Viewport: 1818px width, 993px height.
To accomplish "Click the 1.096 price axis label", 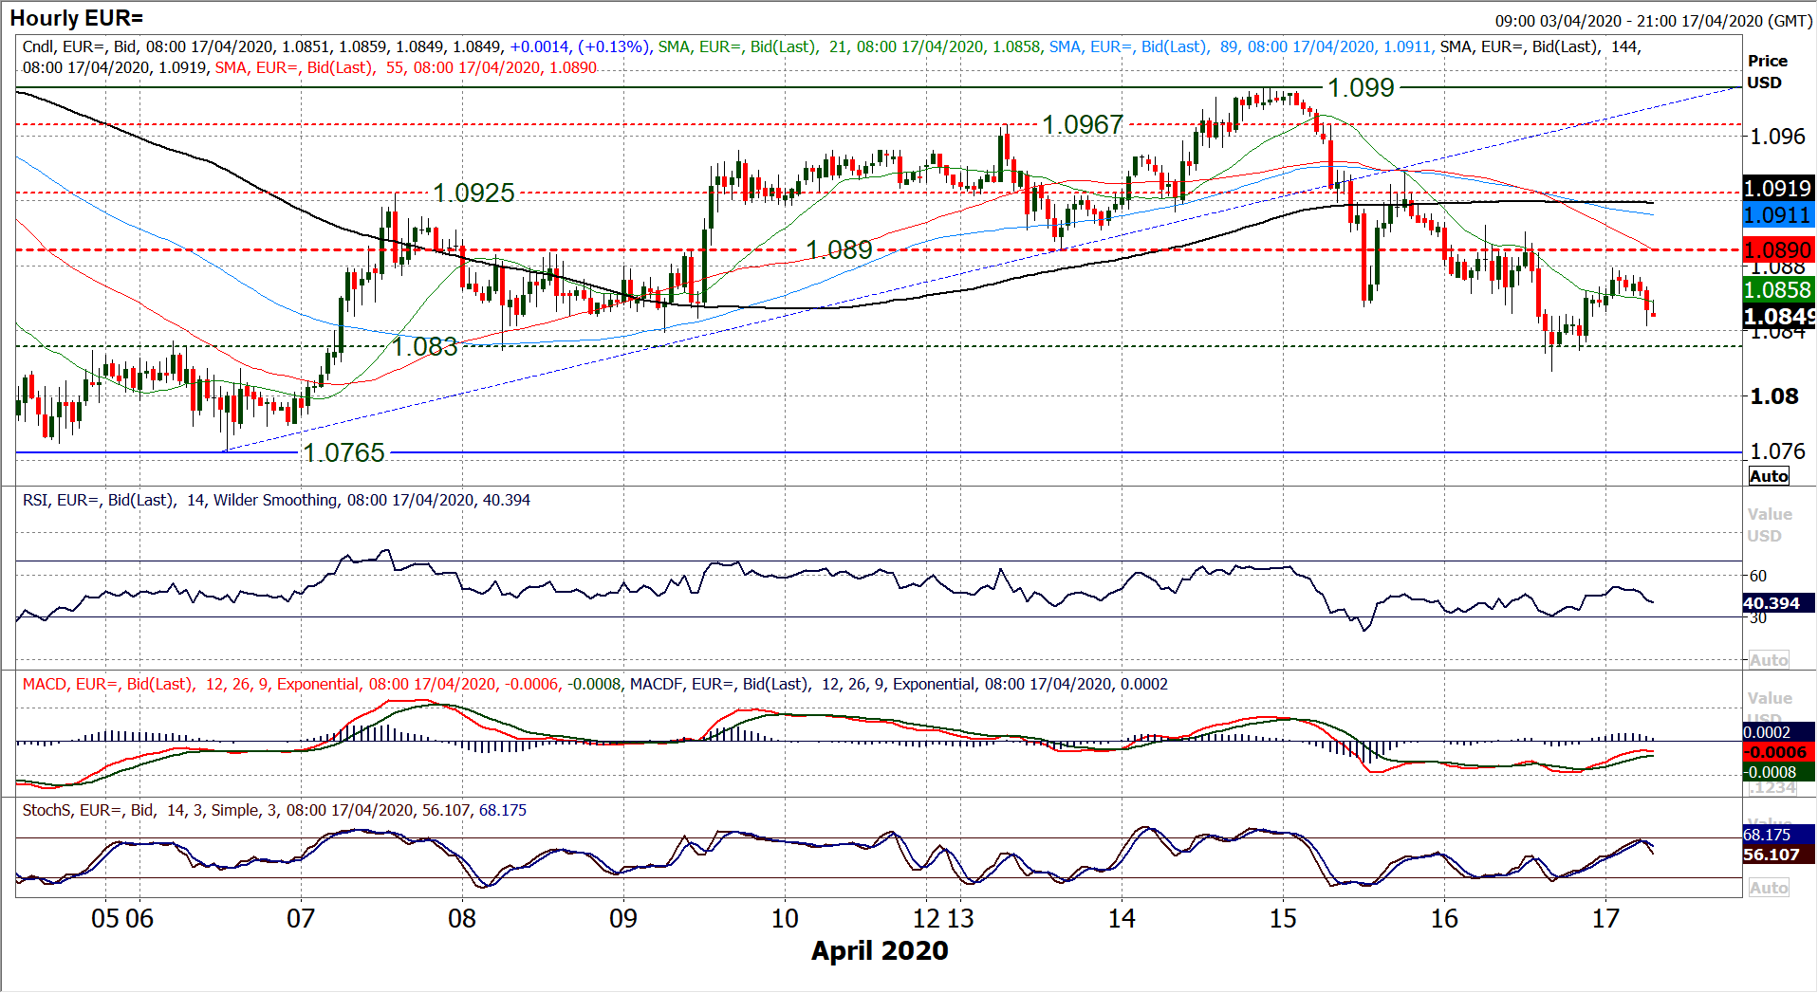I will coord(1777,137).
